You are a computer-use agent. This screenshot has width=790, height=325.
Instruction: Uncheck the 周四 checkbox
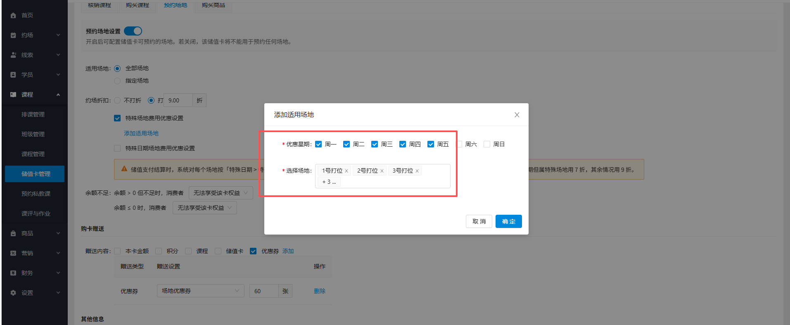pyautogui.click(x=403, y=144)
